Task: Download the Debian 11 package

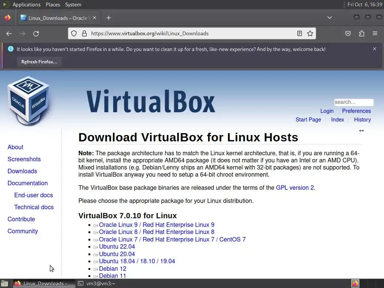Action: [x=112, y=276]
